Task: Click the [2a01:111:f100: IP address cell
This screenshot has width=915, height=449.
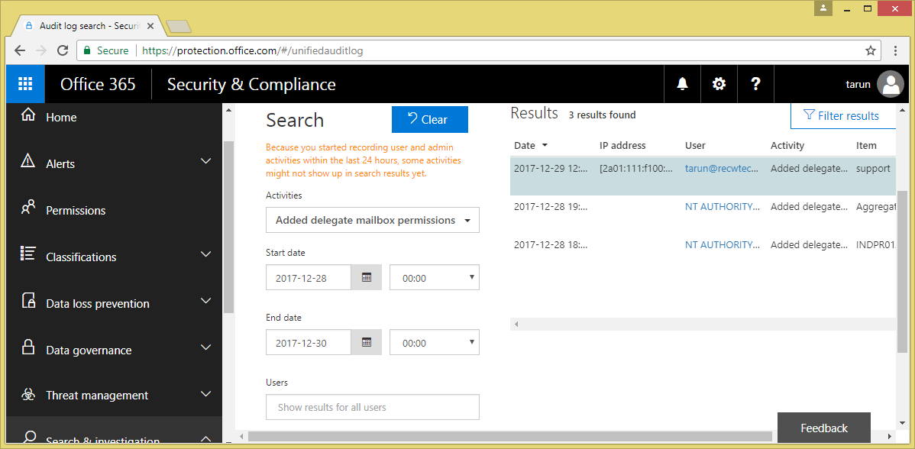Action: pos(636,169)
